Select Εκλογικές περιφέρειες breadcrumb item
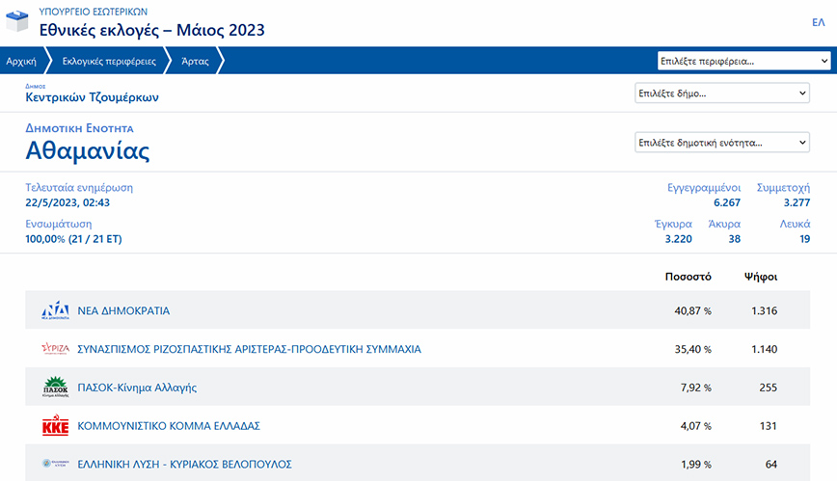The height and width of the screenshot is (481, 837). point(109,61)
